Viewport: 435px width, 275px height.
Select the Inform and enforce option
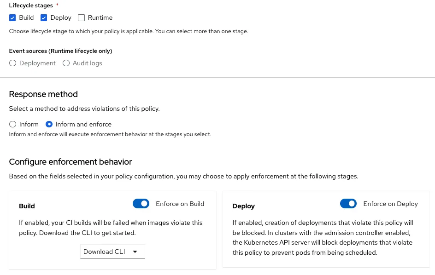pyautogui.click(x=49, y=124)
